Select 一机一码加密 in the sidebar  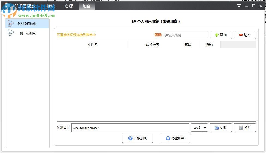(27, 33)
